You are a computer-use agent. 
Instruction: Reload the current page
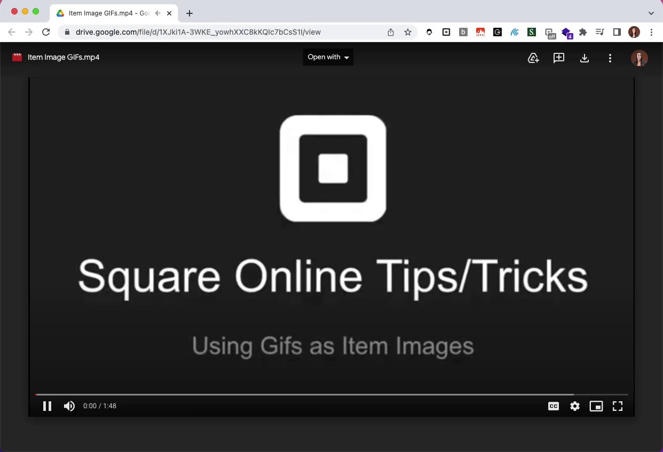pos(46,32)
